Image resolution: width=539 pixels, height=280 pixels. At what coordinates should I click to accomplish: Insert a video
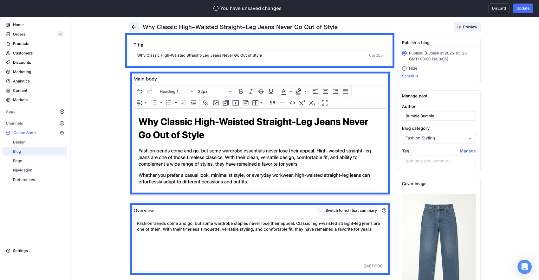tap(236, 103)
